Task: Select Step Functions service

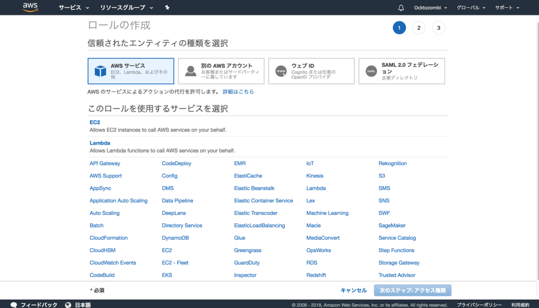Action: pyautogui.click(x=396, y=250)
